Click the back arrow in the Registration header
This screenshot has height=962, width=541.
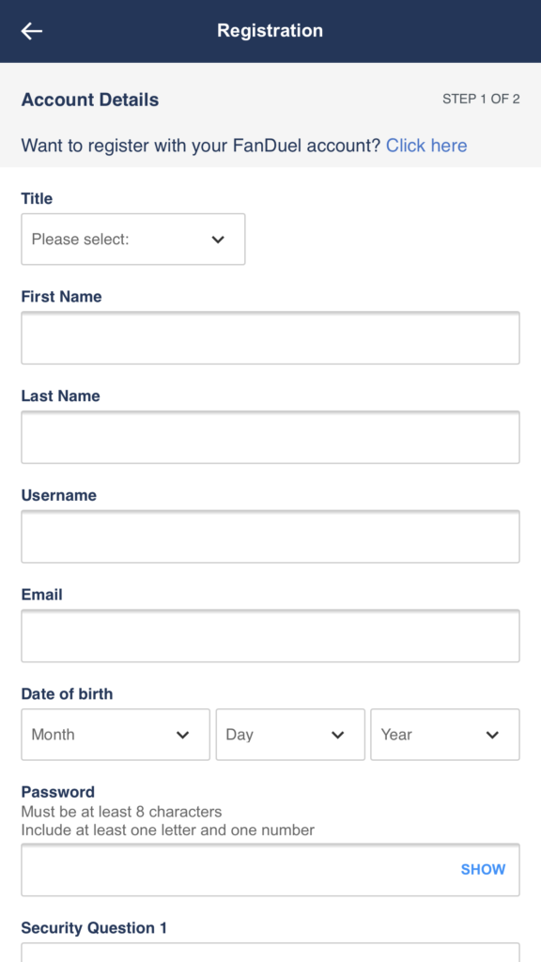pos(33,30)
